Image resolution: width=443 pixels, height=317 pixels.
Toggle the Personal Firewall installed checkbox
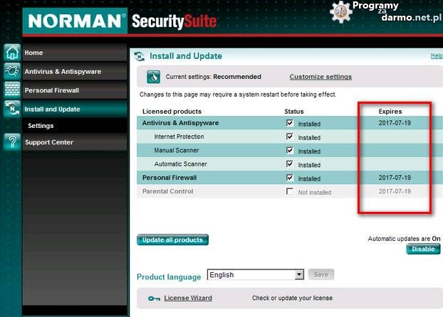click(289, 178)
